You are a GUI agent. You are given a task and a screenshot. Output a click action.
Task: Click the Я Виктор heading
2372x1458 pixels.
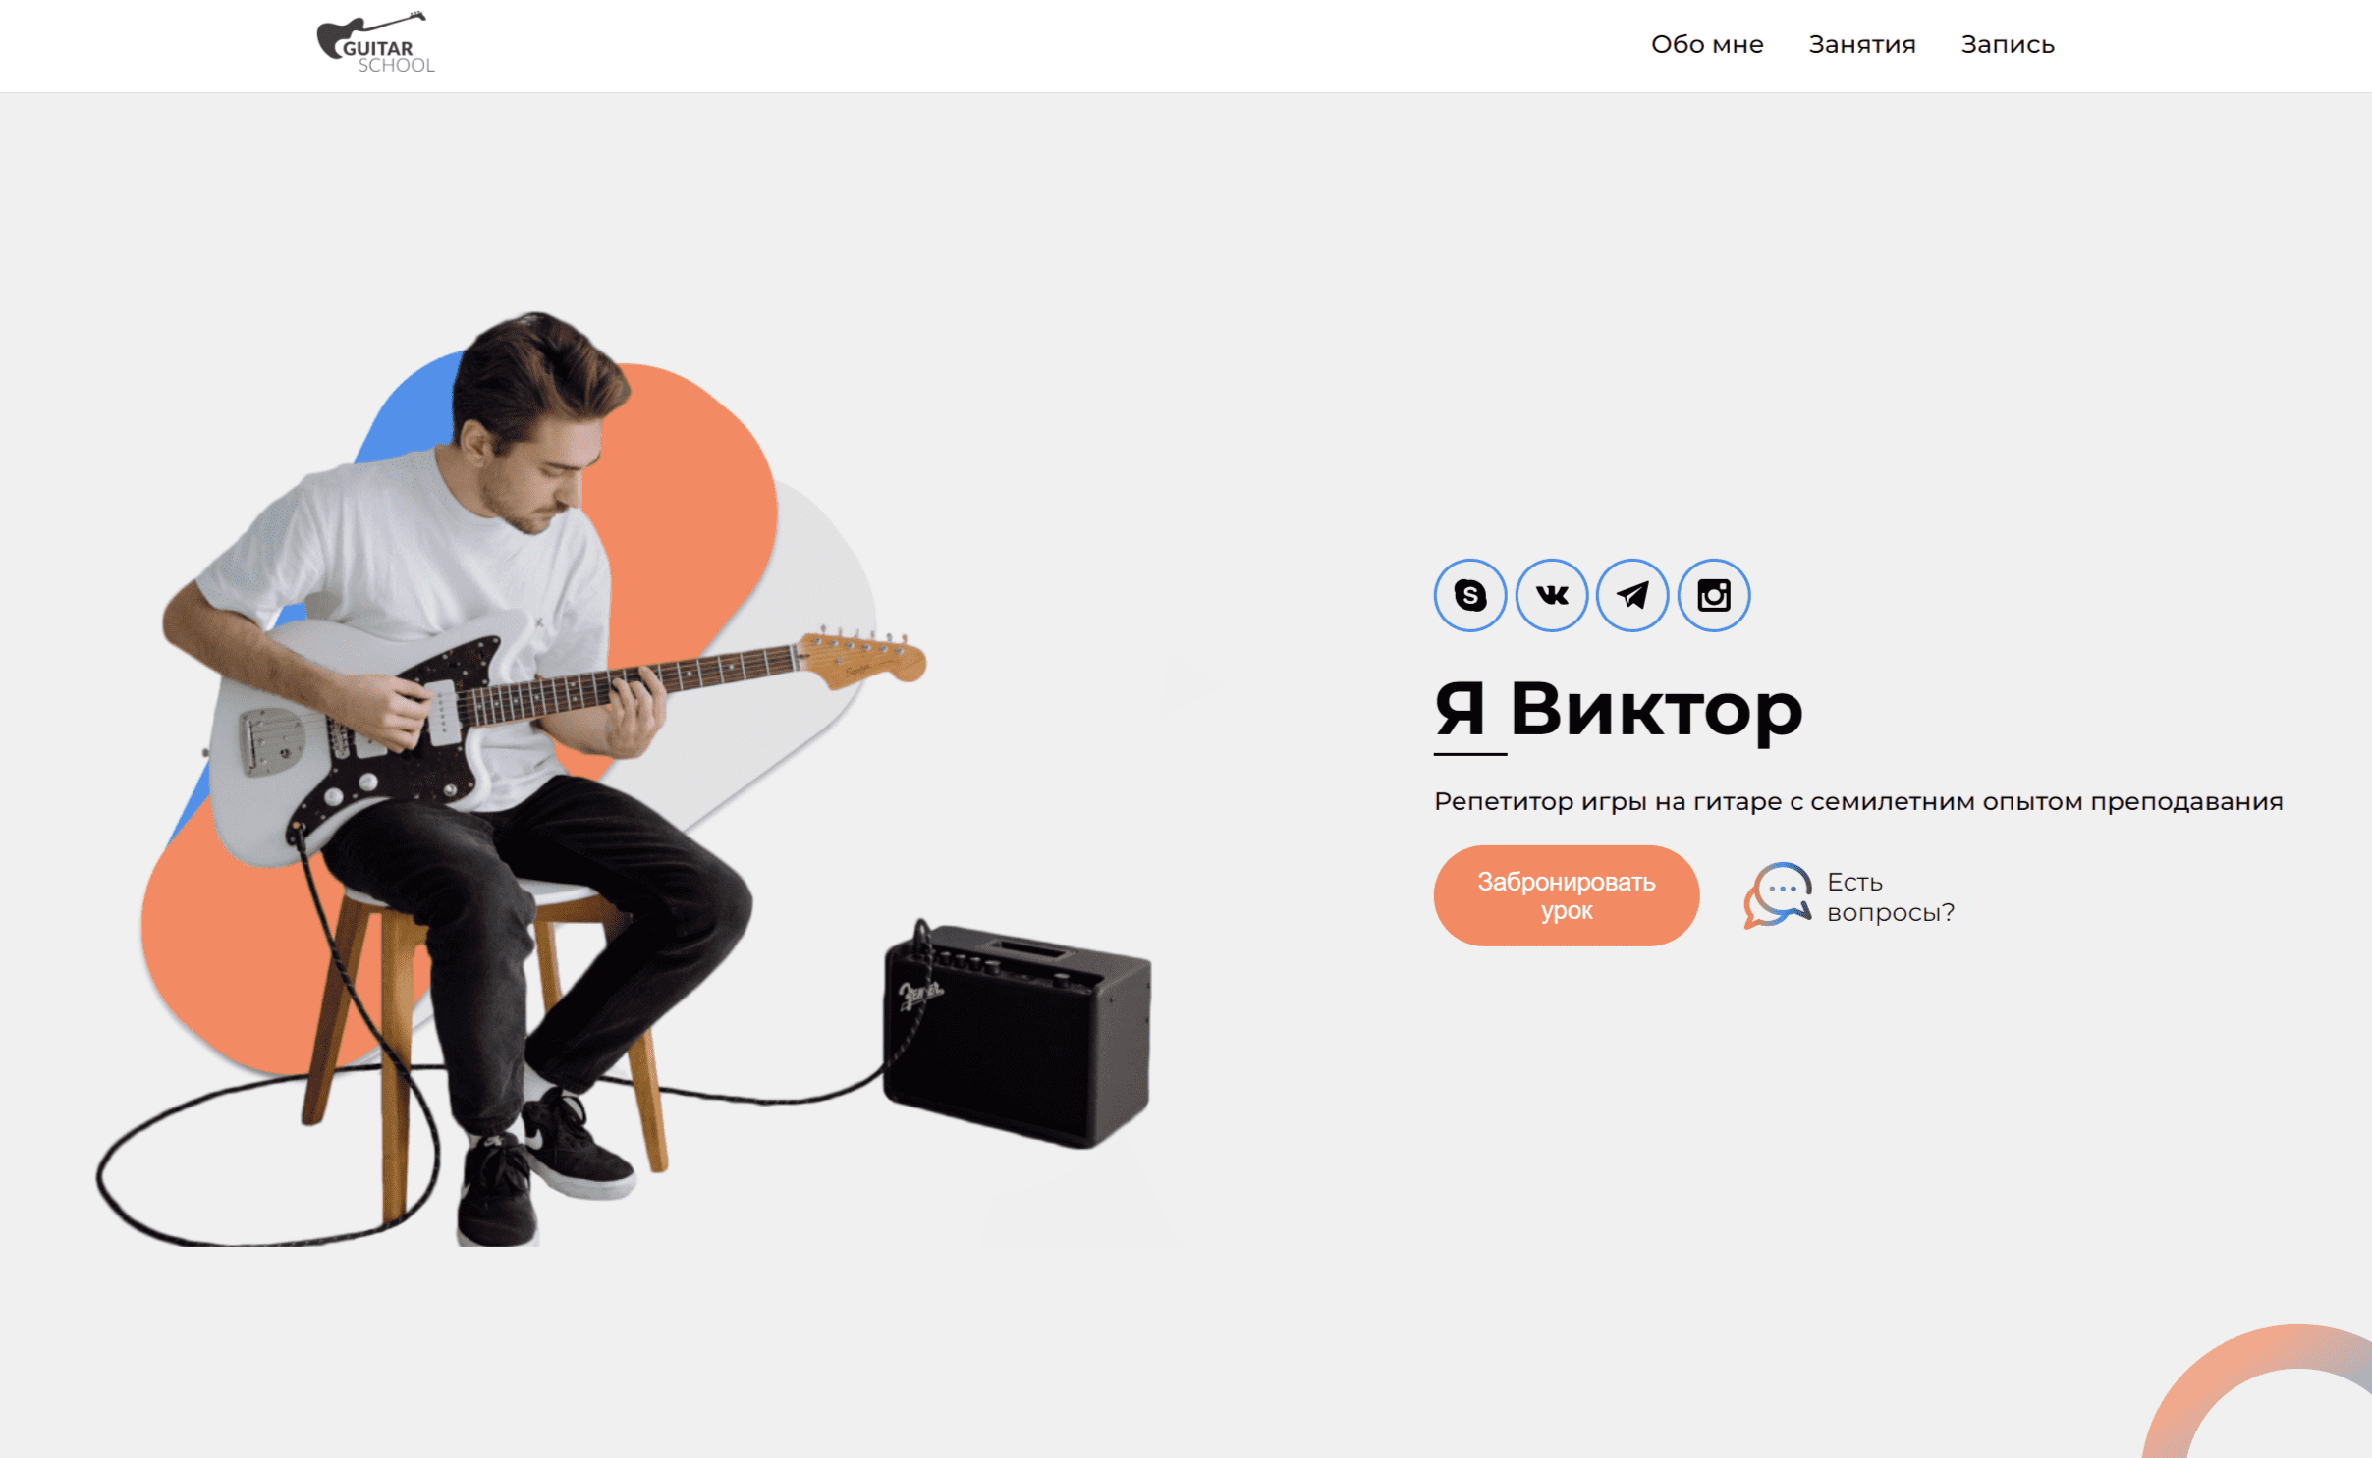1619,709
